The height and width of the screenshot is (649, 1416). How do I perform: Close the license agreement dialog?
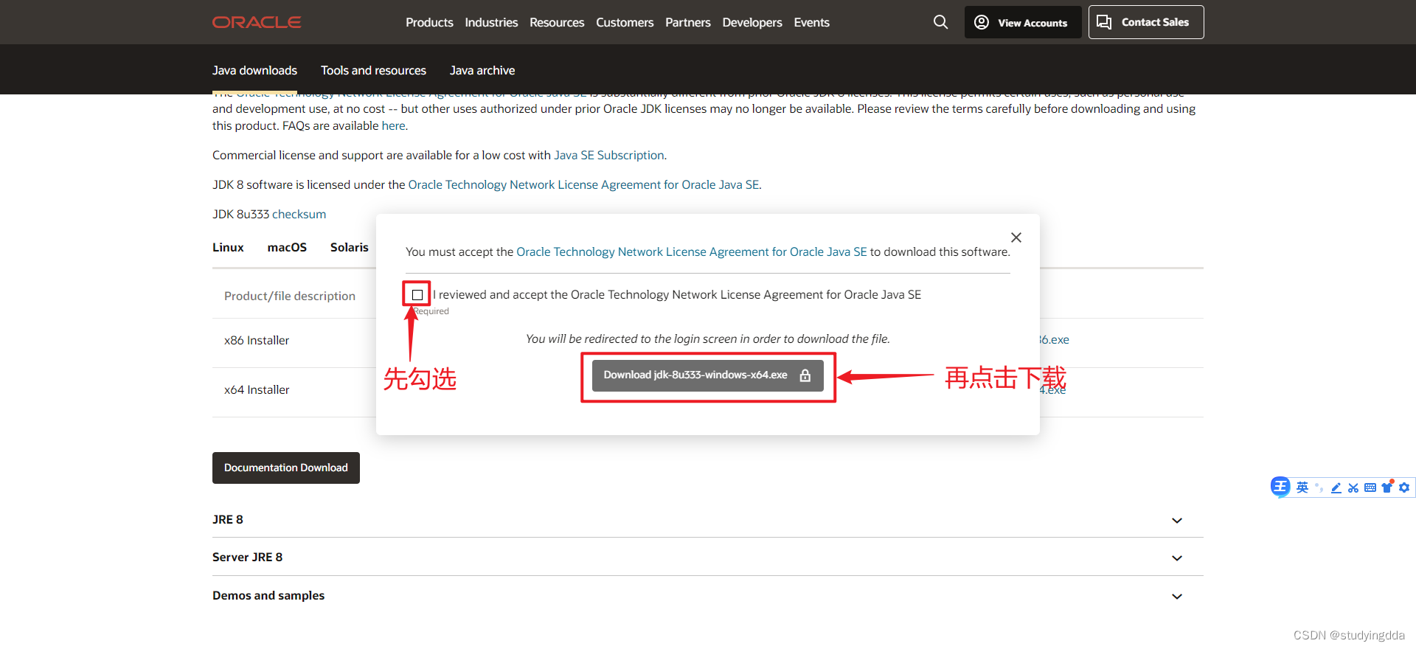[x=1016, y=237]
